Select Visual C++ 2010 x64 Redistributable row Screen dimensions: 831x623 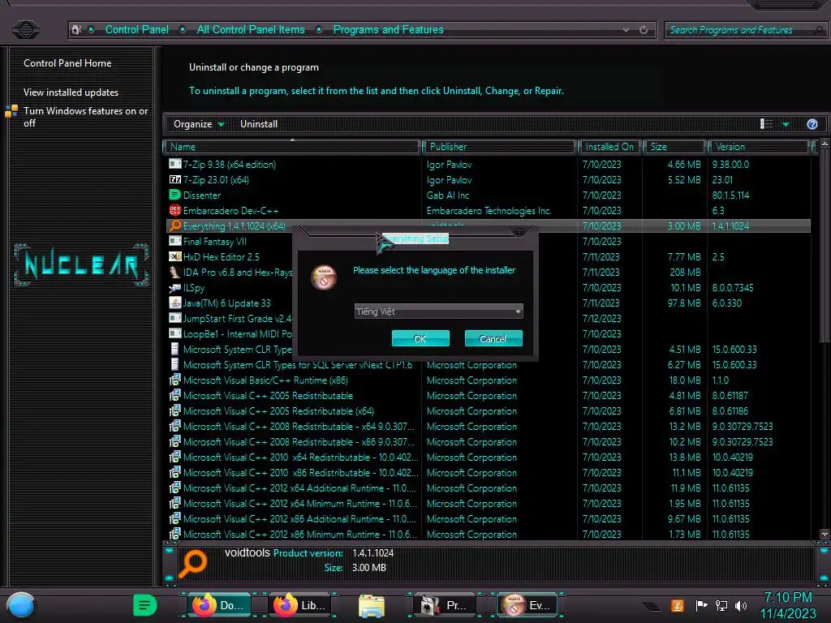coord(489,458)
